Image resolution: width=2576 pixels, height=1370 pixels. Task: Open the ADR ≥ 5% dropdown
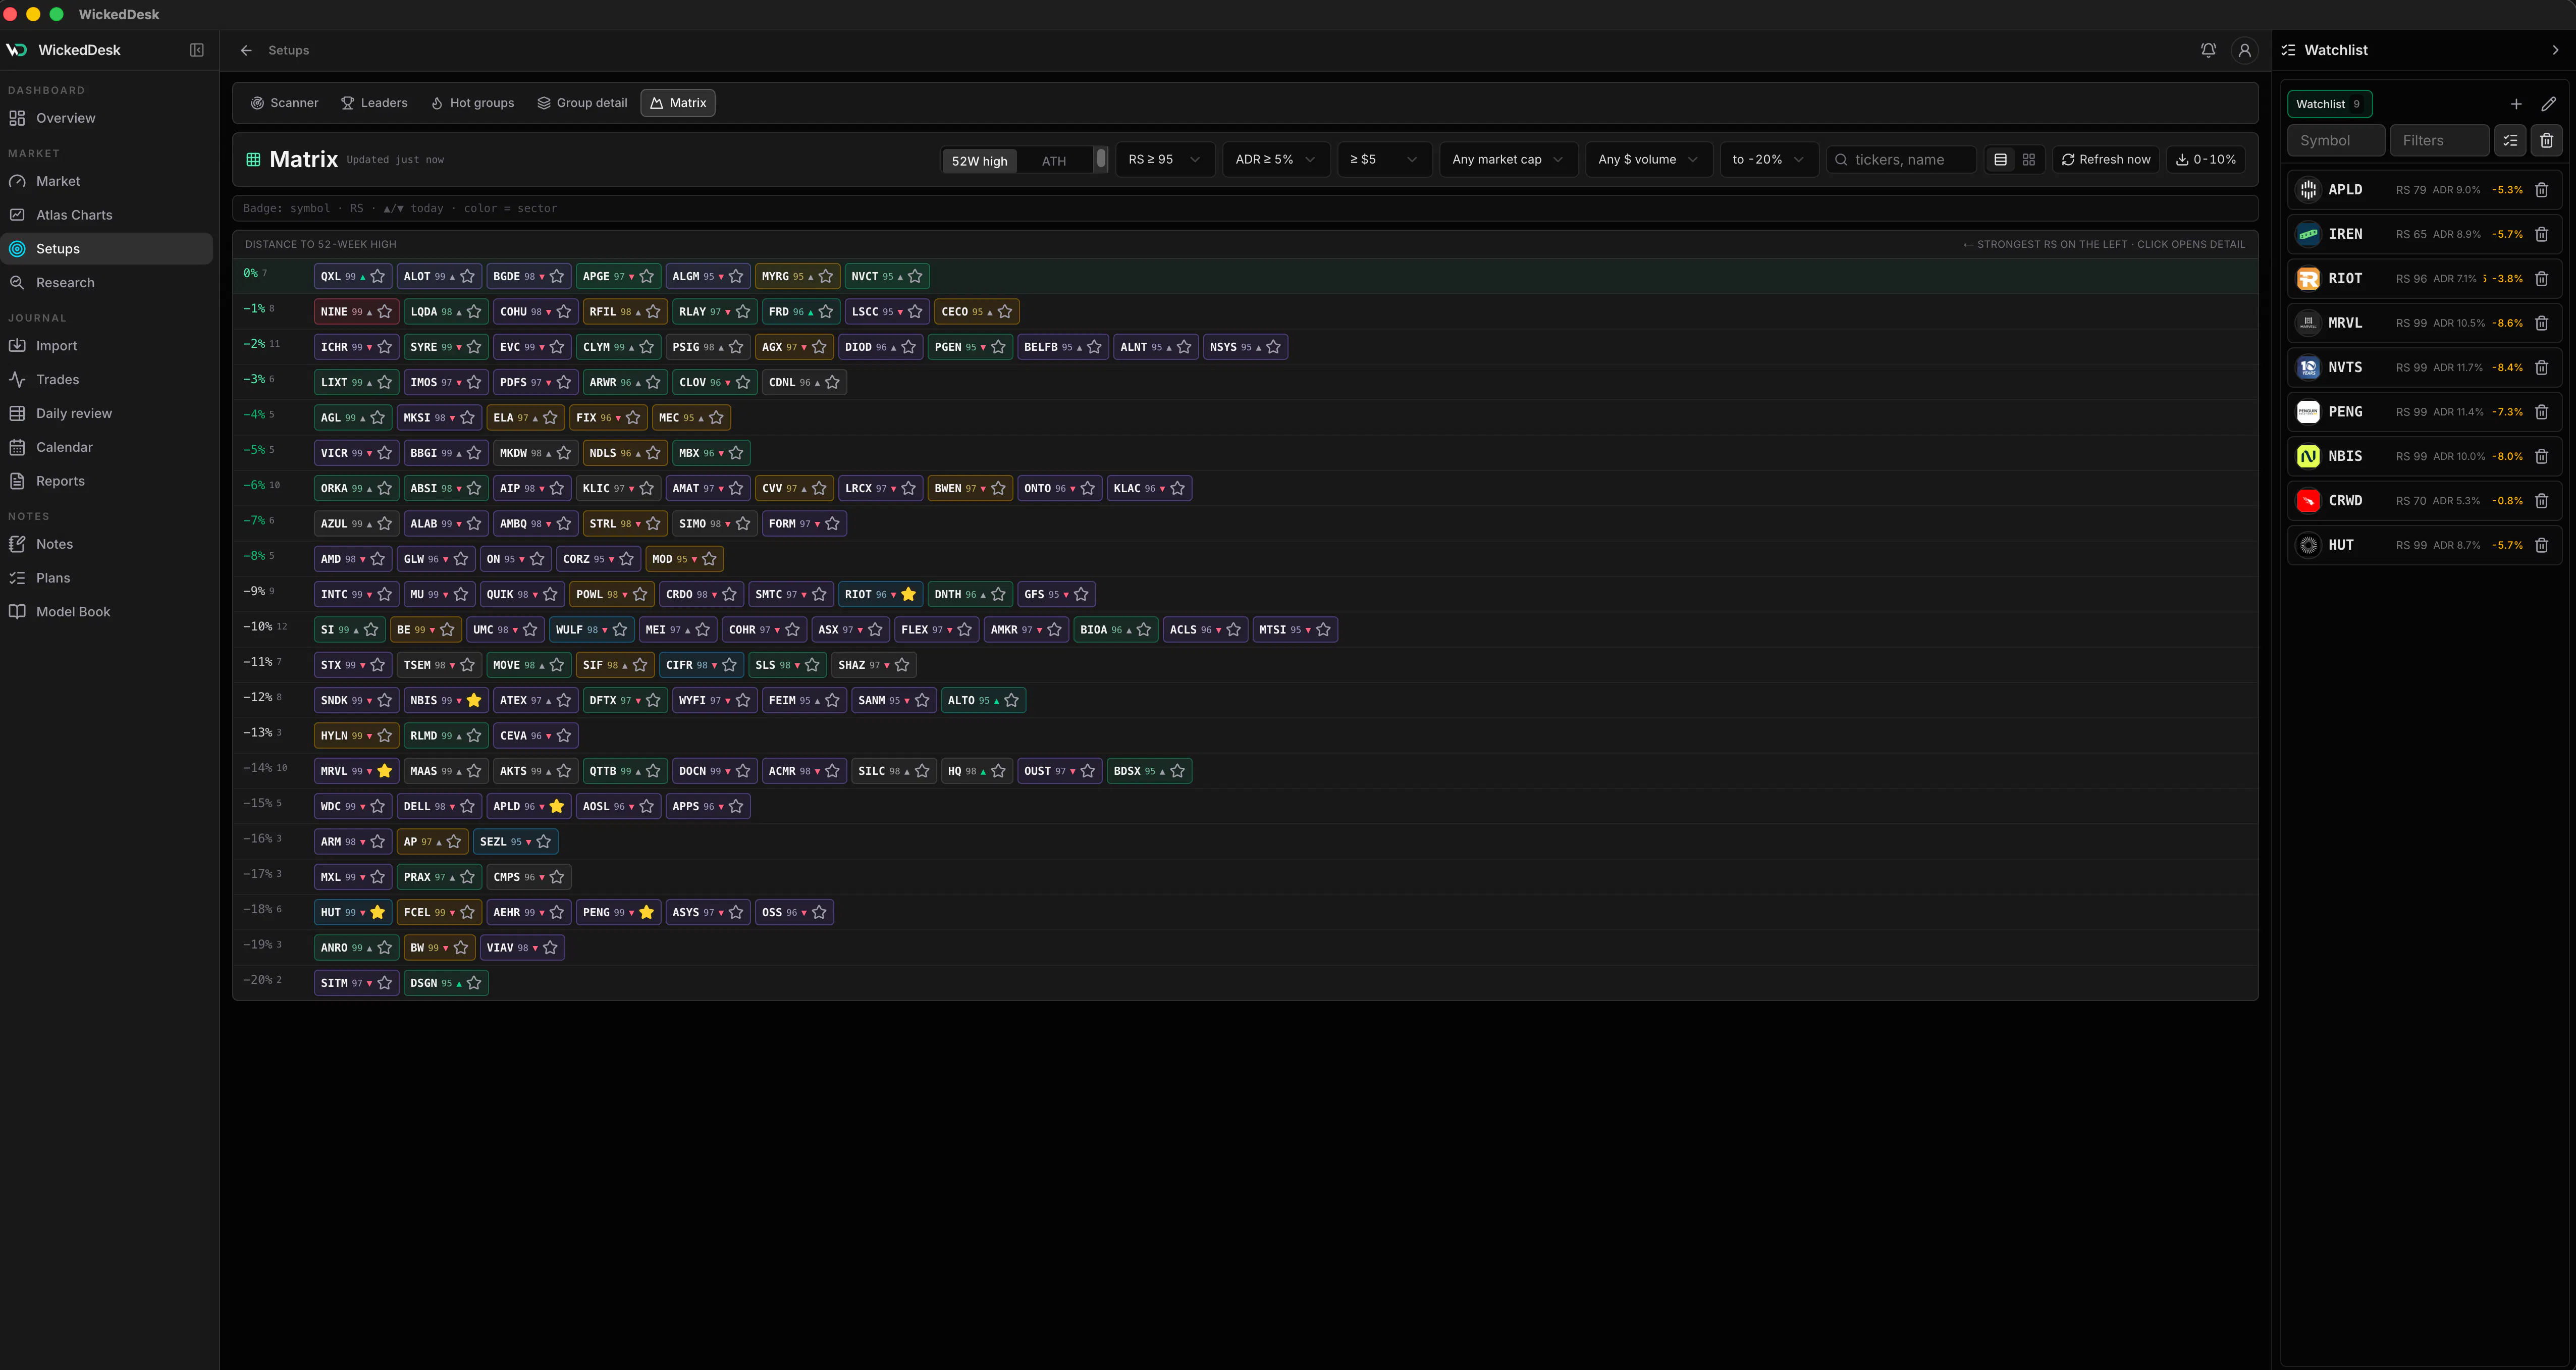1276,160
